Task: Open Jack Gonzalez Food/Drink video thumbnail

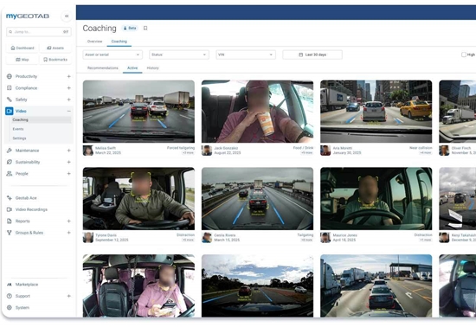Action: pyautogui.click(x=257, y=112)
